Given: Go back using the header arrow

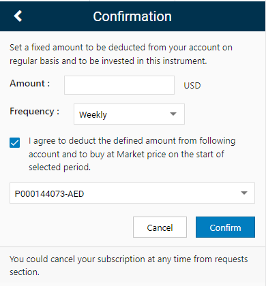Looking at the screenshot, I should 18,16.
